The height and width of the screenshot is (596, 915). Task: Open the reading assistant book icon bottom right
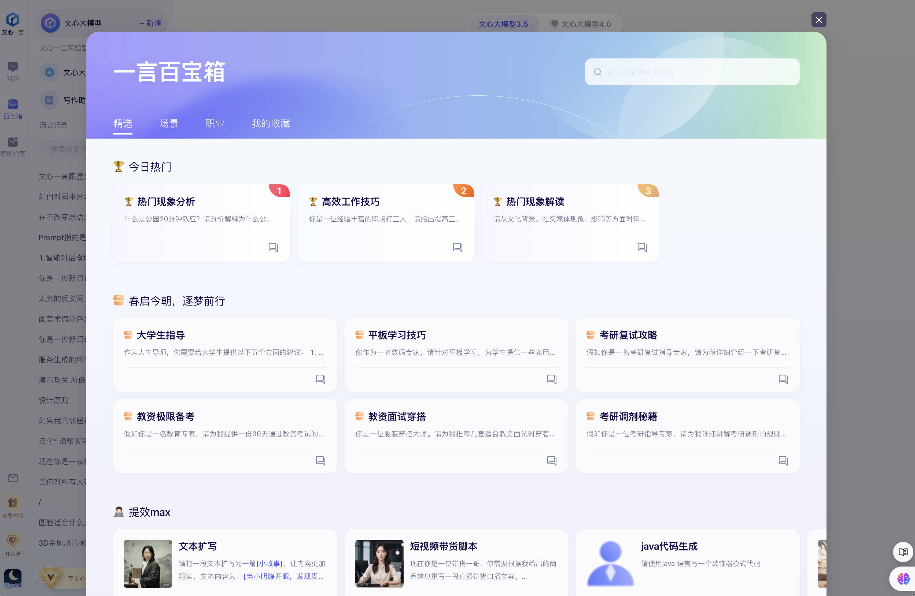point(903,552)
